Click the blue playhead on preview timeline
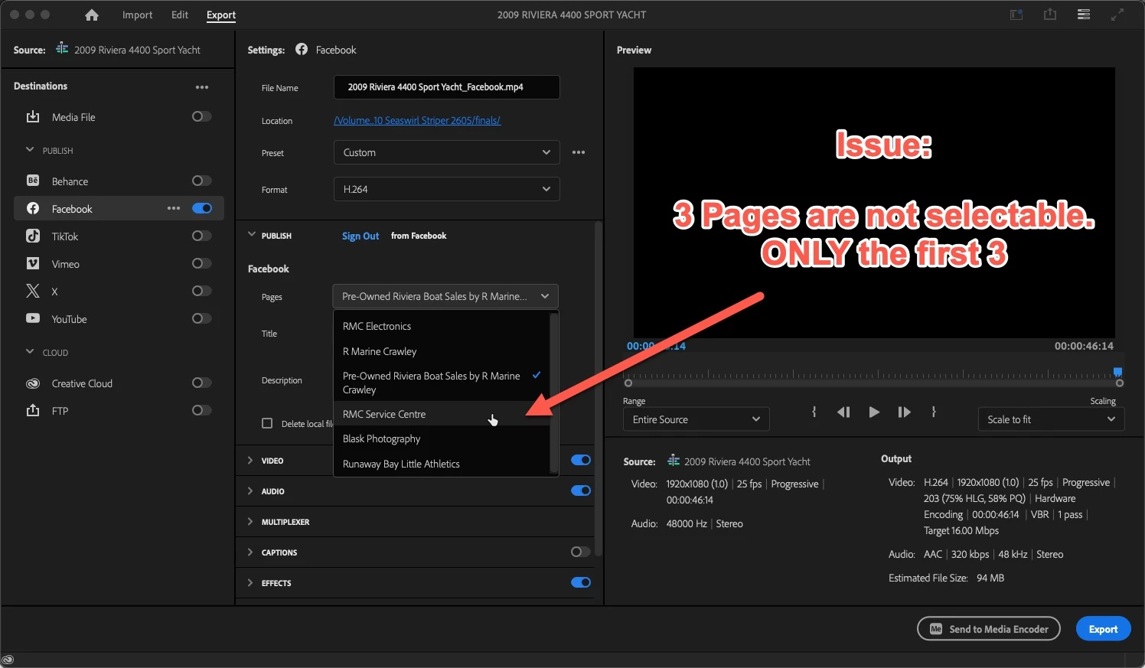 [1117, 372]
